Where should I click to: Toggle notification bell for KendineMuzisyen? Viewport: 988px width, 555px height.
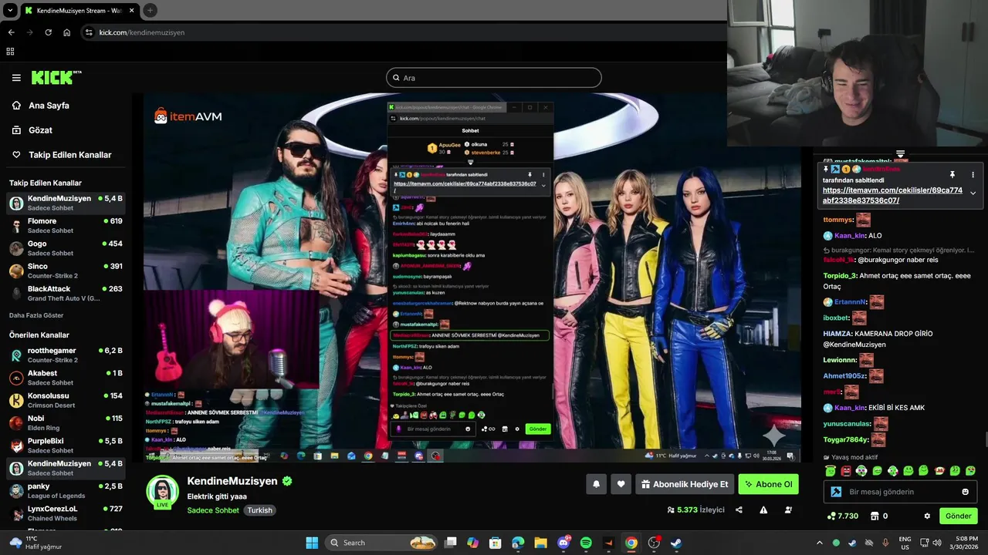(596, 484)
